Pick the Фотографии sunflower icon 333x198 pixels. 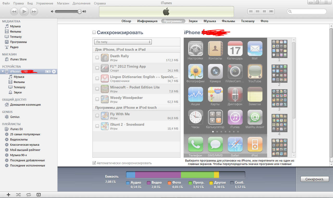[195, 72]
